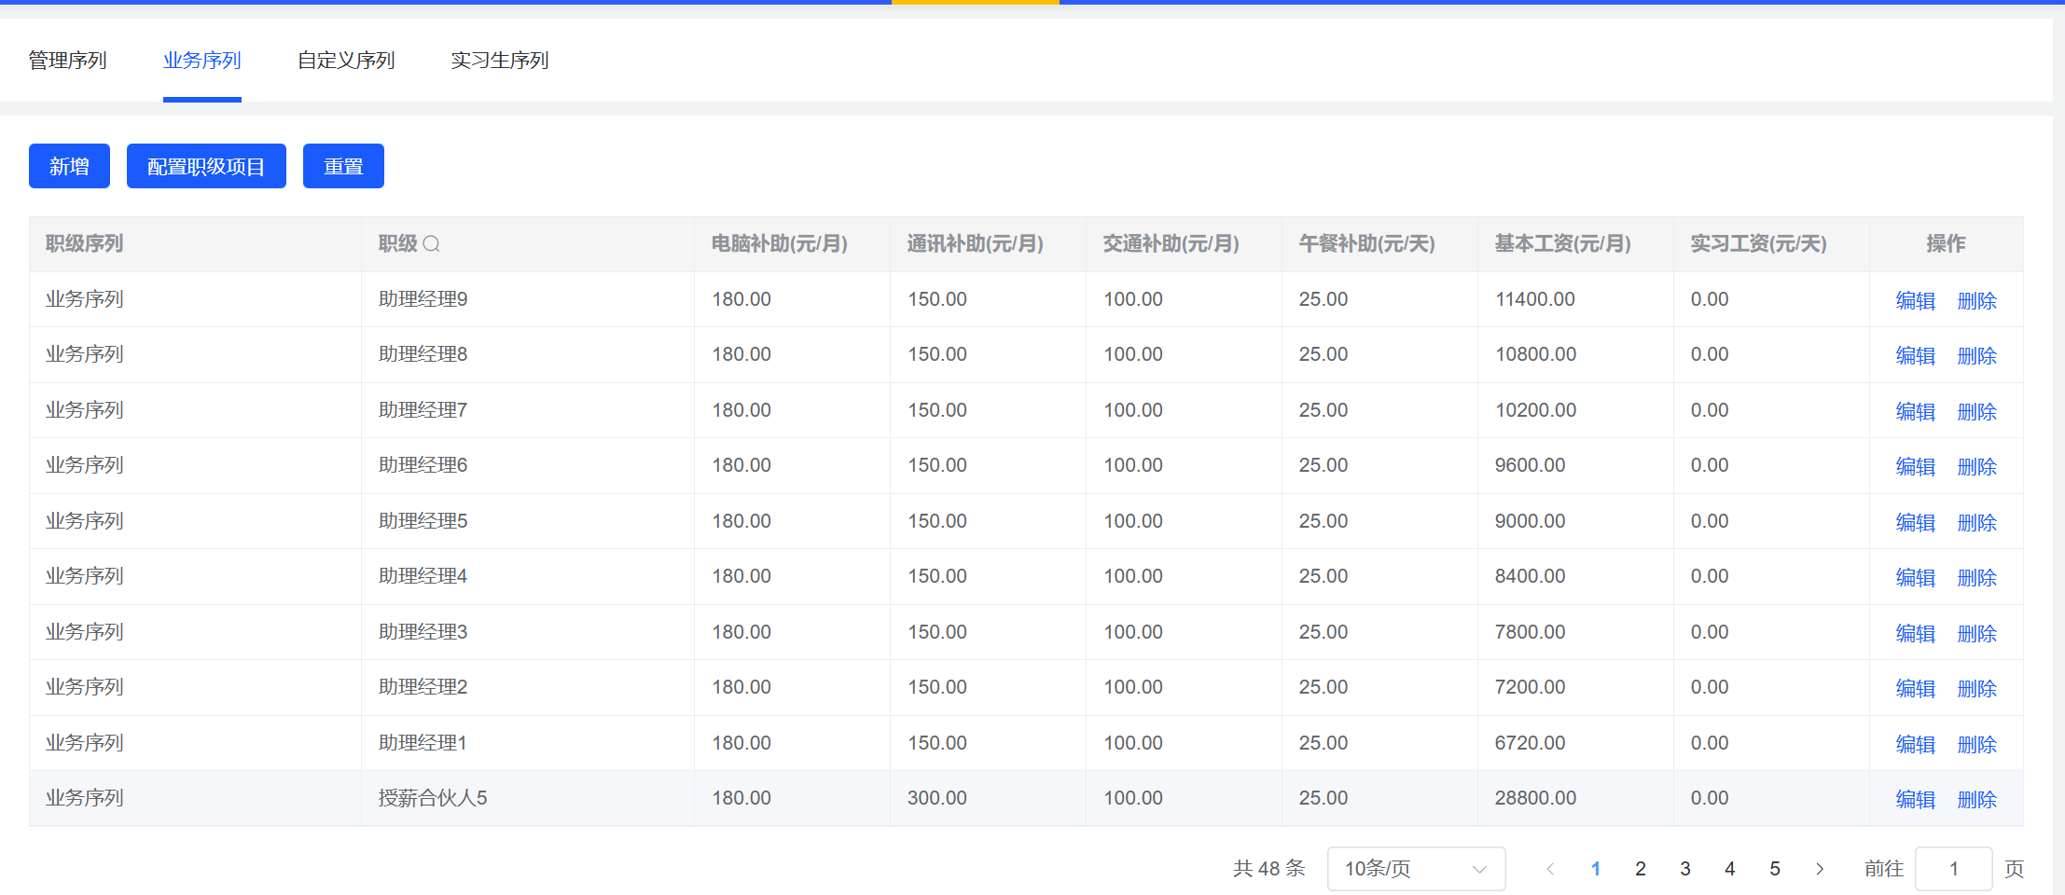Edit the 助理经理9 row
The width and height of the screenshot is (2065, 895).
coord(1915,300)
